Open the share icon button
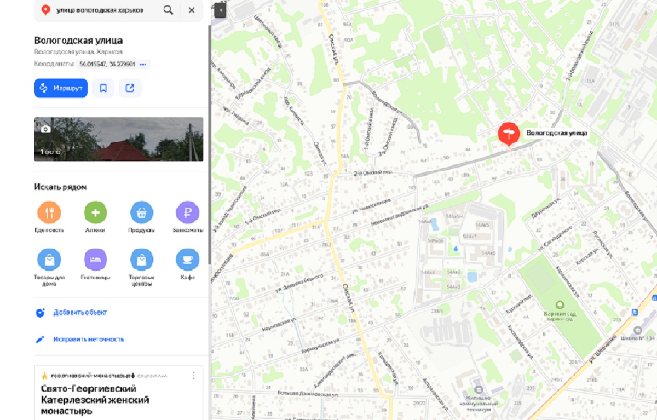Image resolution: width=657 pixels, height=420 pixels. pos(130,88)
